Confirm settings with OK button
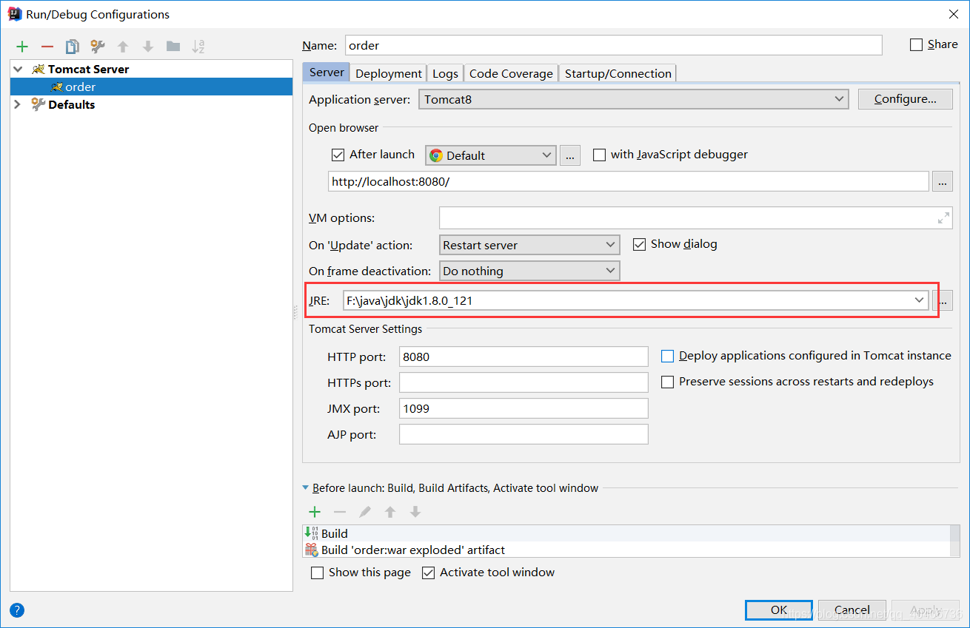 click(778, 610)
